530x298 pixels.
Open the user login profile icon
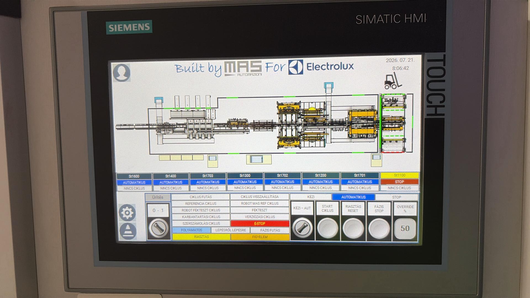[121, 73]
